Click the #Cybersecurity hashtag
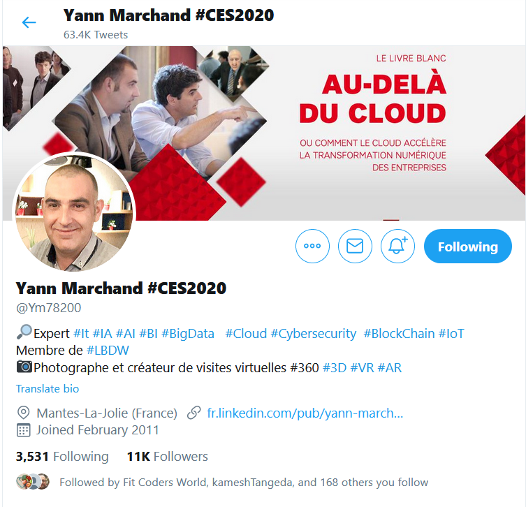 314,334
